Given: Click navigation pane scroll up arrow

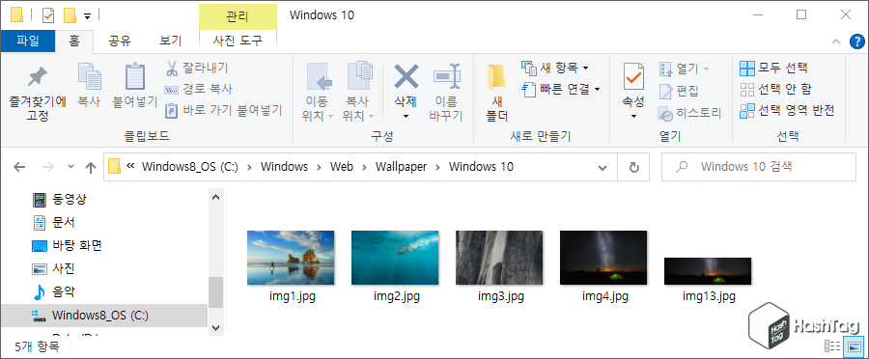Looking at the screenshot, I should (215, 197).
